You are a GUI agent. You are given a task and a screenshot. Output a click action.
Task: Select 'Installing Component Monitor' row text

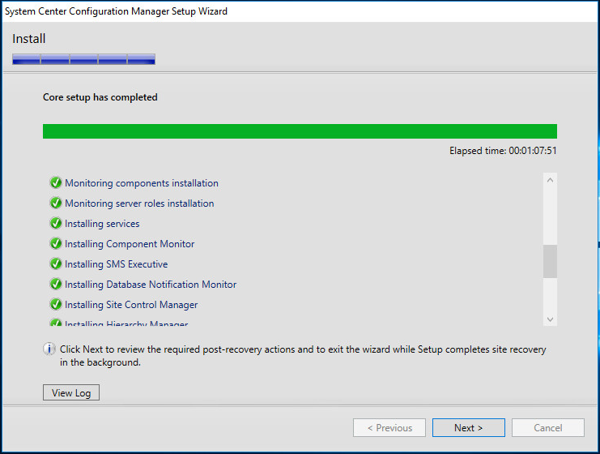click(x=130, y=244)
